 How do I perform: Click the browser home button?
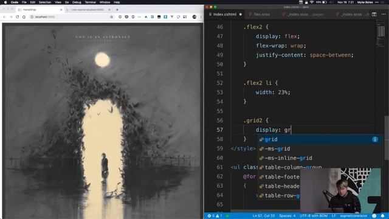[24, 17]
